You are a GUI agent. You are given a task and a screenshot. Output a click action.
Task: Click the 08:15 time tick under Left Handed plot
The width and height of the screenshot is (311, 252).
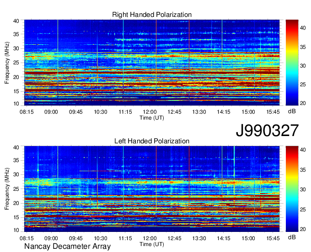coord(27,238)
